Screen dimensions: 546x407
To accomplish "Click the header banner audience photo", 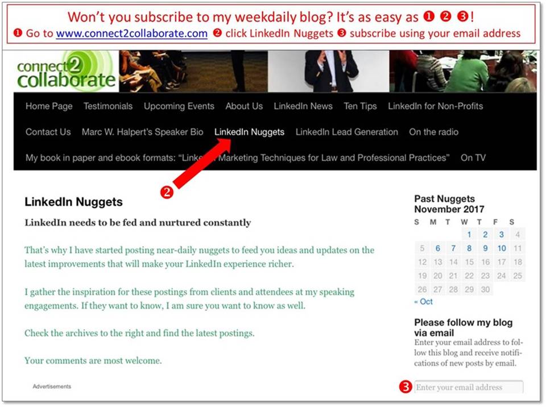I will [x=462, y=71].
